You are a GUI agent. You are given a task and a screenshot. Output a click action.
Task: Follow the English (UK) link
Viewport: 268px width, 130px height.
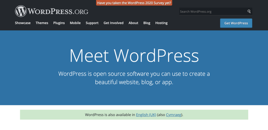(146, 115)
